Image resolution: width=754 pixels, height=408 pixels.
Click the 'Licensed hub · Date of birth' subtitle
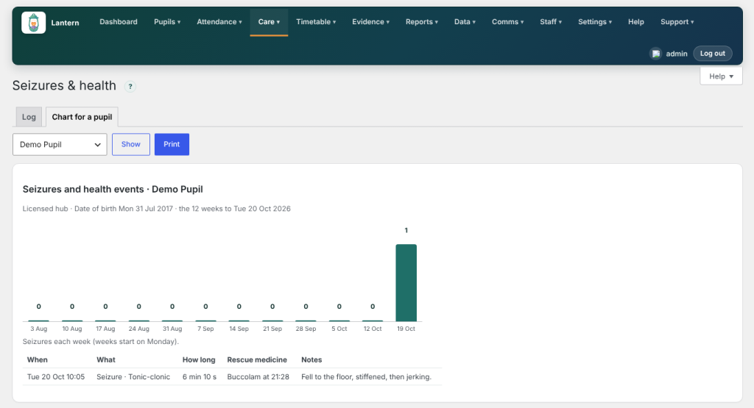[156, 209]
